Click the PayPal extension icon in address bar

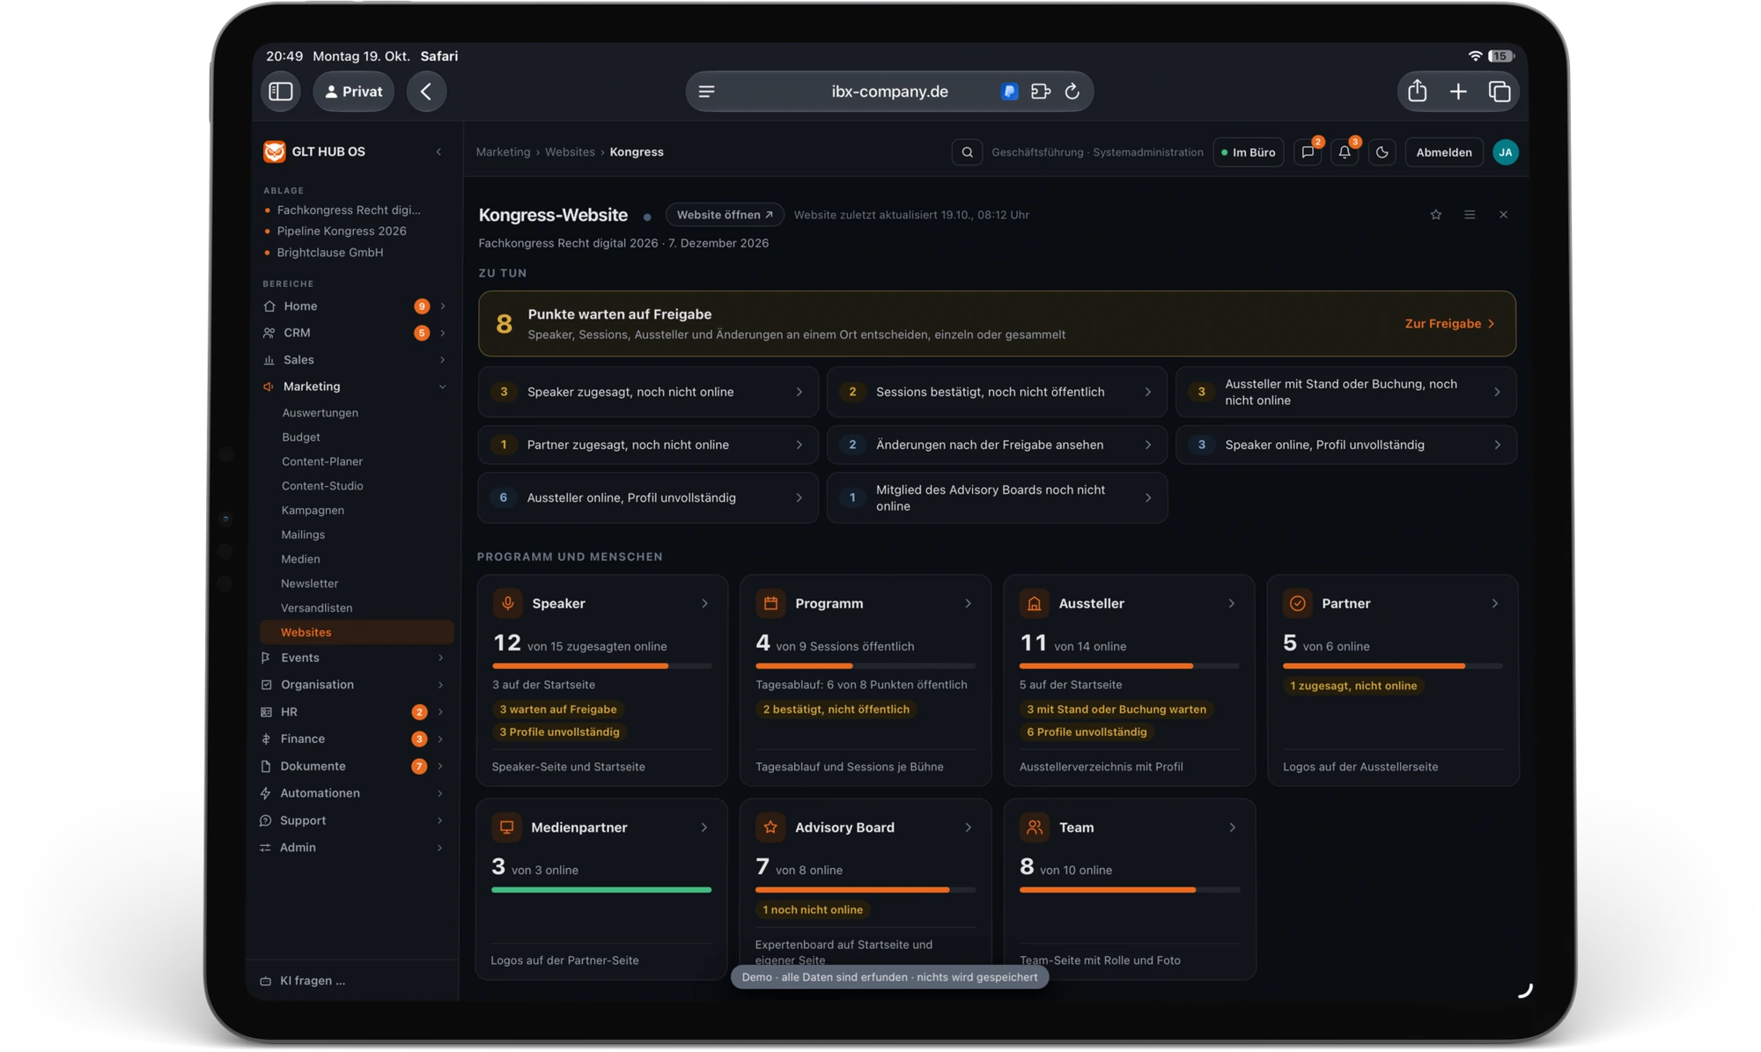1009,92
